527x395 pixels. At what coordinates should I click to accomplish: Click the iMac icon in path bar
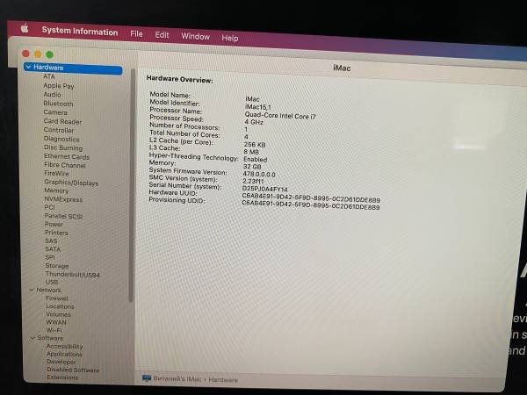pyautogui.click(x=147, y=378)
